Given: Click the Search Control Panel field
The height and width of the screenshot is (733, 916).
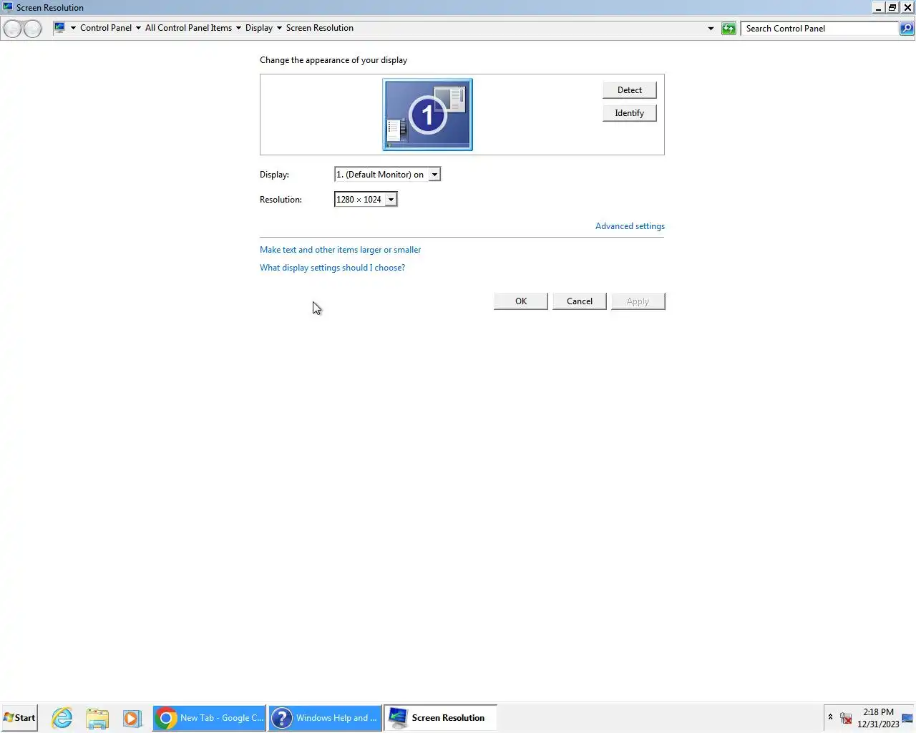Looking at the screenshot, I should [x=820, y=29].
